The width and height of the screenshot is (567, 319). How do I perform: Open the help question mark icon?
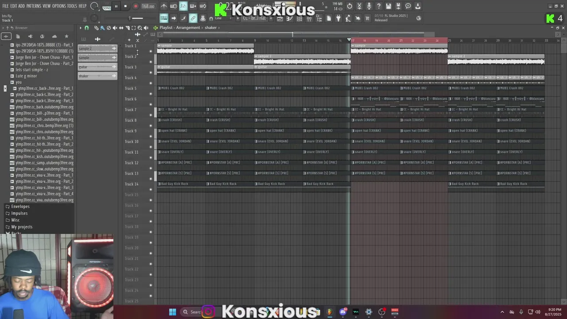379,6
